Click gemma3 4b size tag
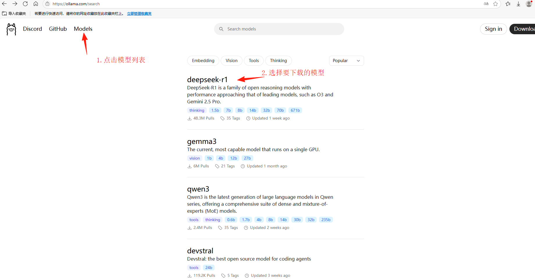The height and width of the screenshot is (280, 535). pyautogui.click(x=221, y=158)
